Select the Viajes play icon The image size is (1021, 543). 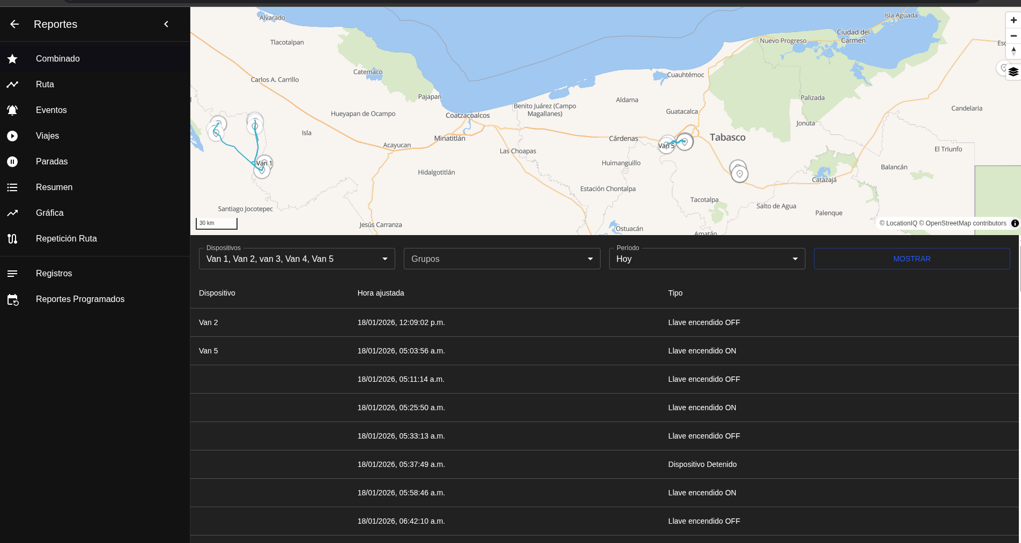click(12, 136)
